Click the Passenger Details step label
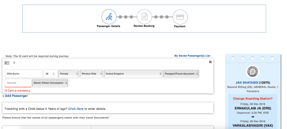The height and width of the screenshot is (129, 287). (108, 26)
